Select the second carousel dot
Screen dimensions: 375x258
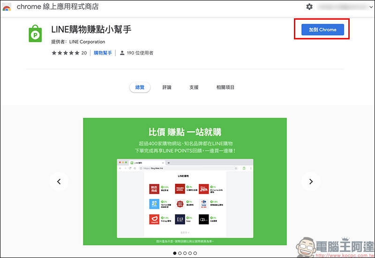click(x=180, y=253)
